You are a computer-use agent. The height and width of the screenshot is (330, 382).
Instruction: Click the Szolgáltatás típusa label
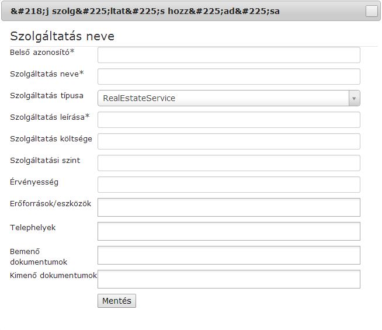coord(47,96)
